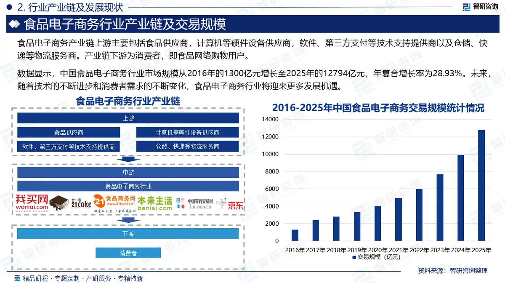505x283 pixels.
Task: Click the 计算机等硬件设备供应商 box
Action: (x=187, y=132)
